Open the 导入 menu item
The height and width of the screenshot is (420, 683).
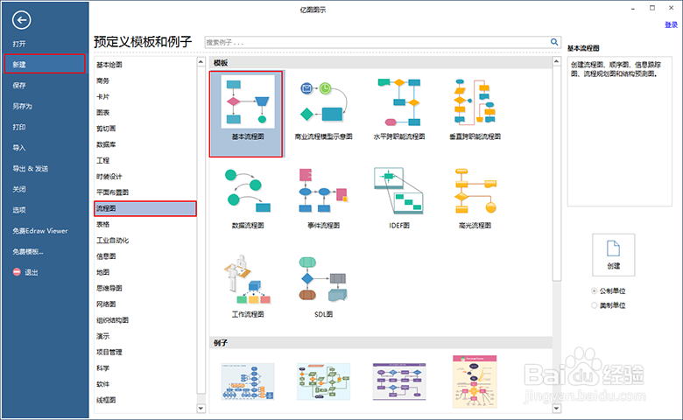(19, 148)
